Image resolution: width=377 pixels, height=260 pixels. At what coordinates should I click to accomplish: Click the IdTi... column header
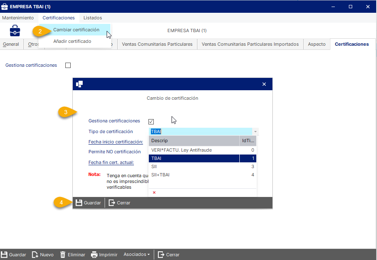pyautogui.click(x=248, y=141)
